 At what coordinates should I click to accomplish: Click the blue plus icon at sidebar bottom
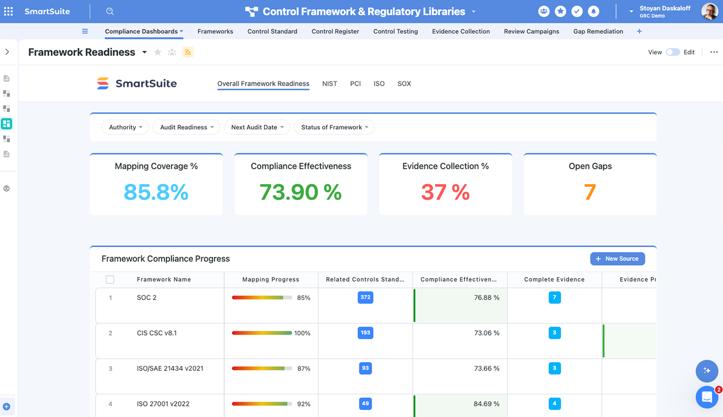click(7, 406)
